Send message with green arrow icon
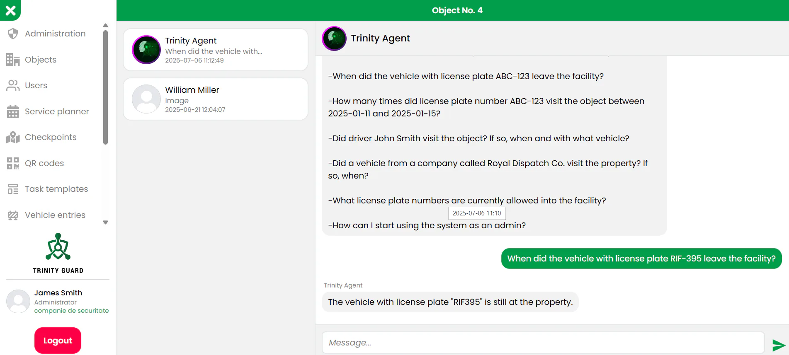The height and width of the screenshot is (355, 789). coord(779,345)
